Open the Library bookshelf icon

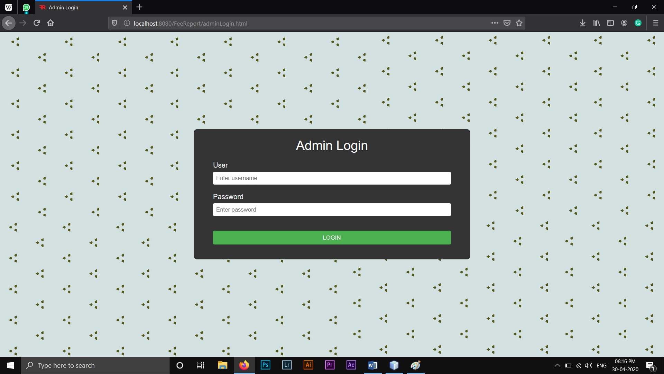(x=597, y=23)
